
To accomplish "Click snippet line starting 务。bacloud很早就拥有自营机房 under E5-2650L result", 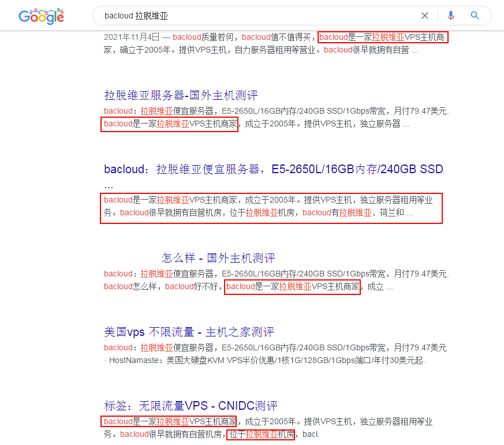I will (x=258, y=213).
